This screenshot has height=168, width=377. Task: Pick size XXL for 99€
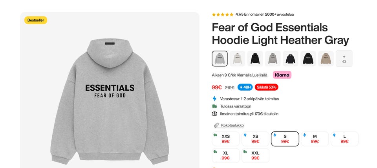255,155
